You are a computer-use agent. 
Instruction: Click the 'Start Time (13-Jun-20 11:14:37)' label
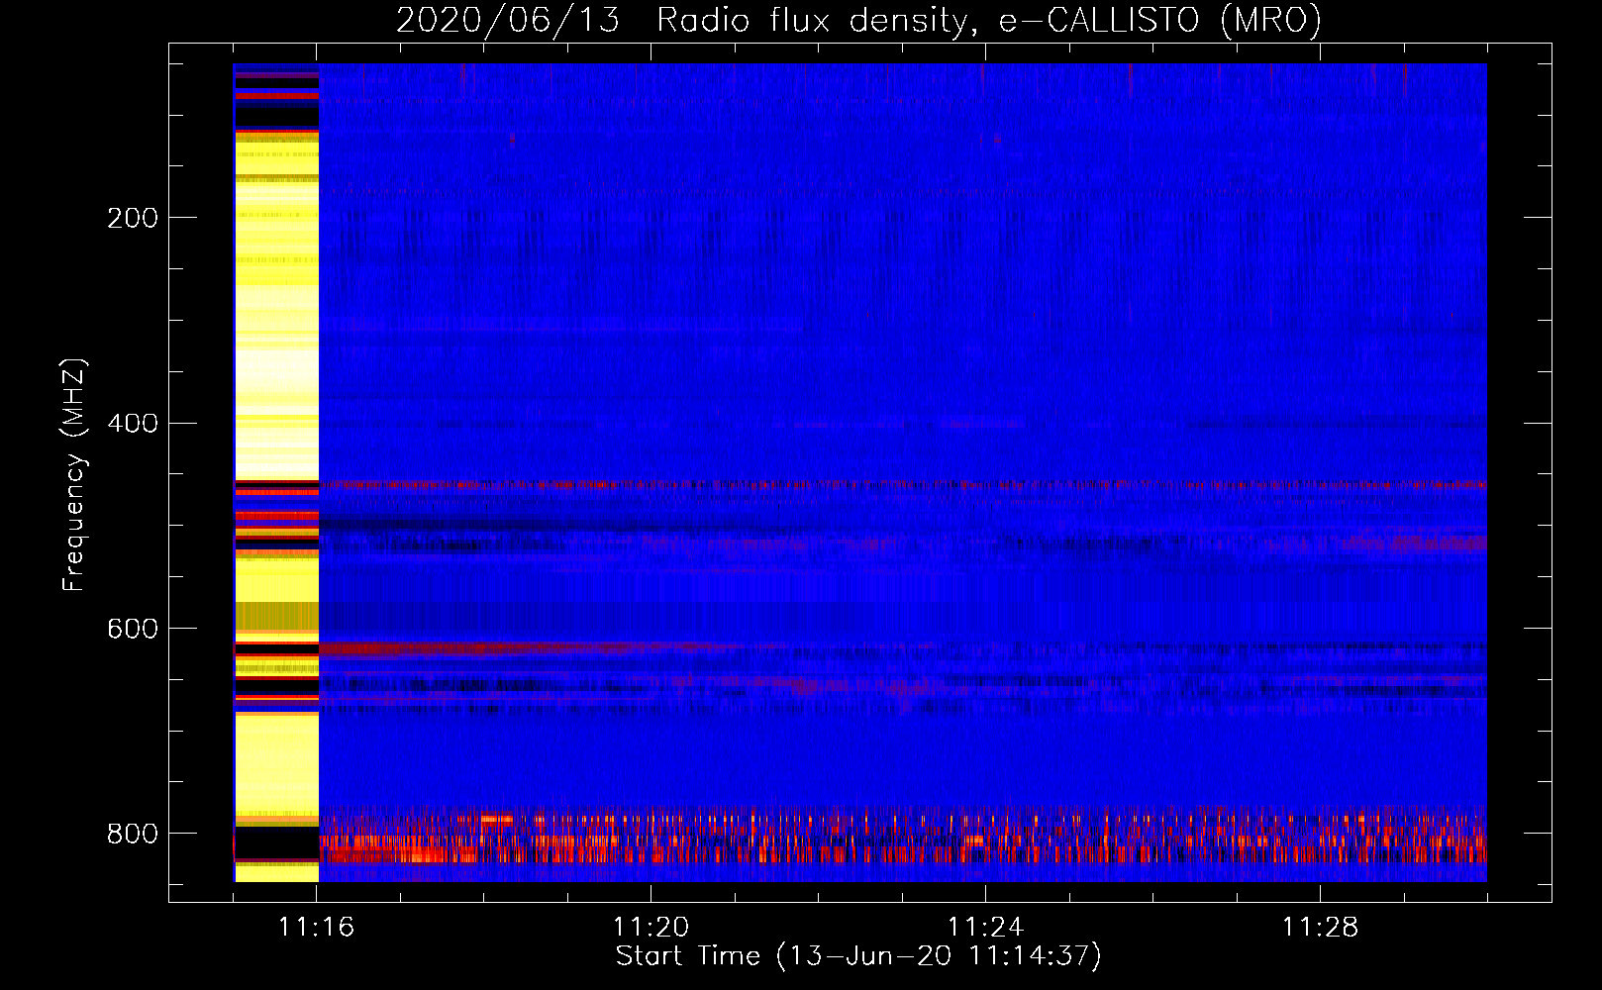pos(858,956)
